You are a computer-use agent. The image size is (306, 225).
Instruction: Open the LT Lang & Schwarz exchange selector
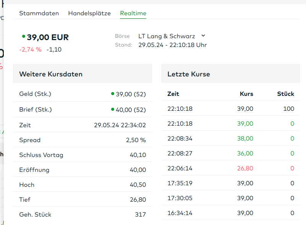coord(167,36)
